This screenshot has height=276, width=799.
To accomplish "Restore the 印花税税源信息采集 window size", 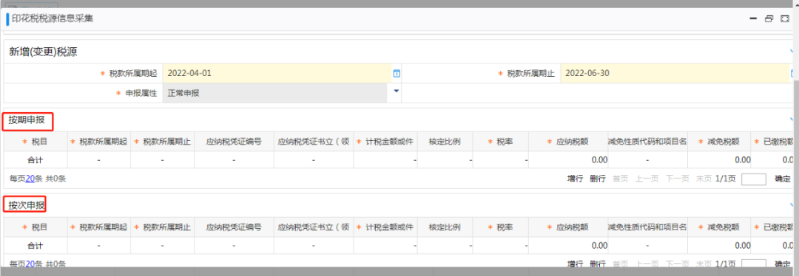I will pos(769,19).
